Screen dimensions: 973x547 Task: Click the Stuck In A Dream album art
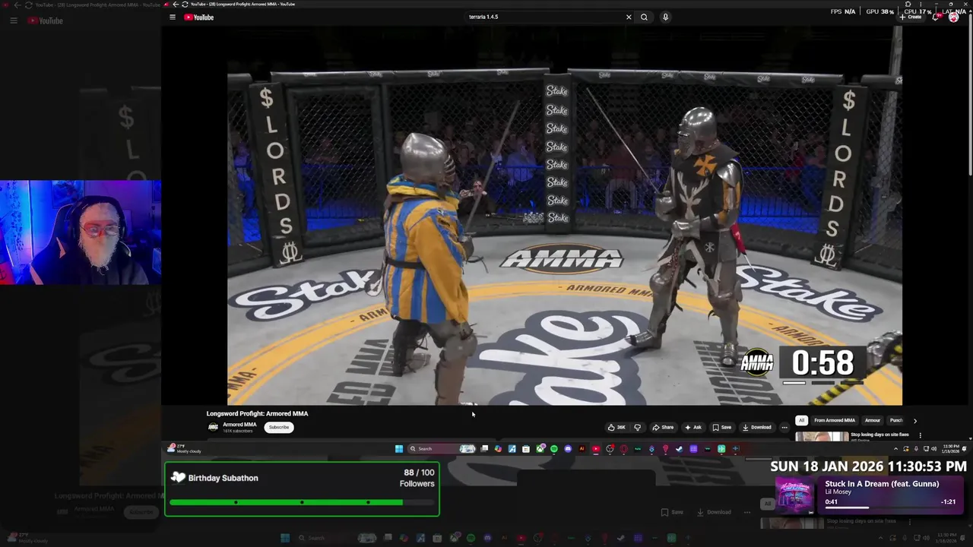pyautogui.click(x=795, y=497)
